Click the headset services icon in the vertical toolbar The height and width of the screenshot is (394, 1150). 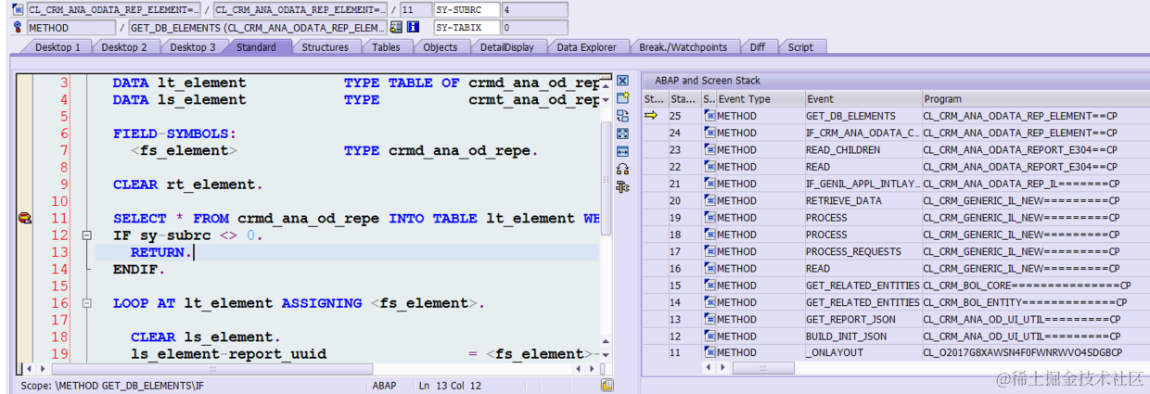pyautogui.click(x=622, y=169)
